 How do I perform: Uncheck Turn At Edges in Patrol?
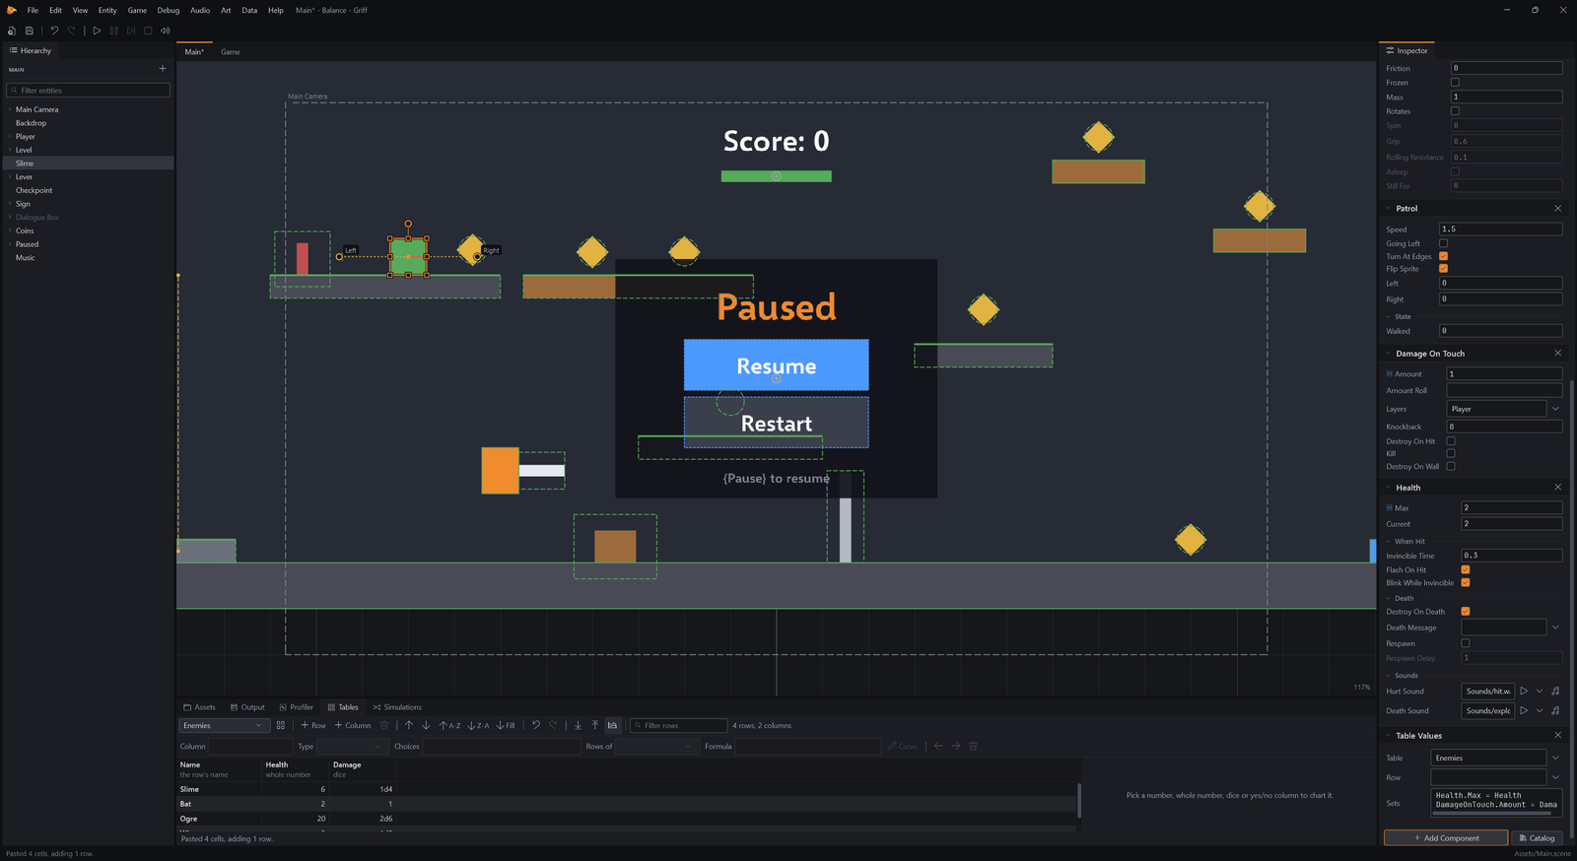(1443, 256)
